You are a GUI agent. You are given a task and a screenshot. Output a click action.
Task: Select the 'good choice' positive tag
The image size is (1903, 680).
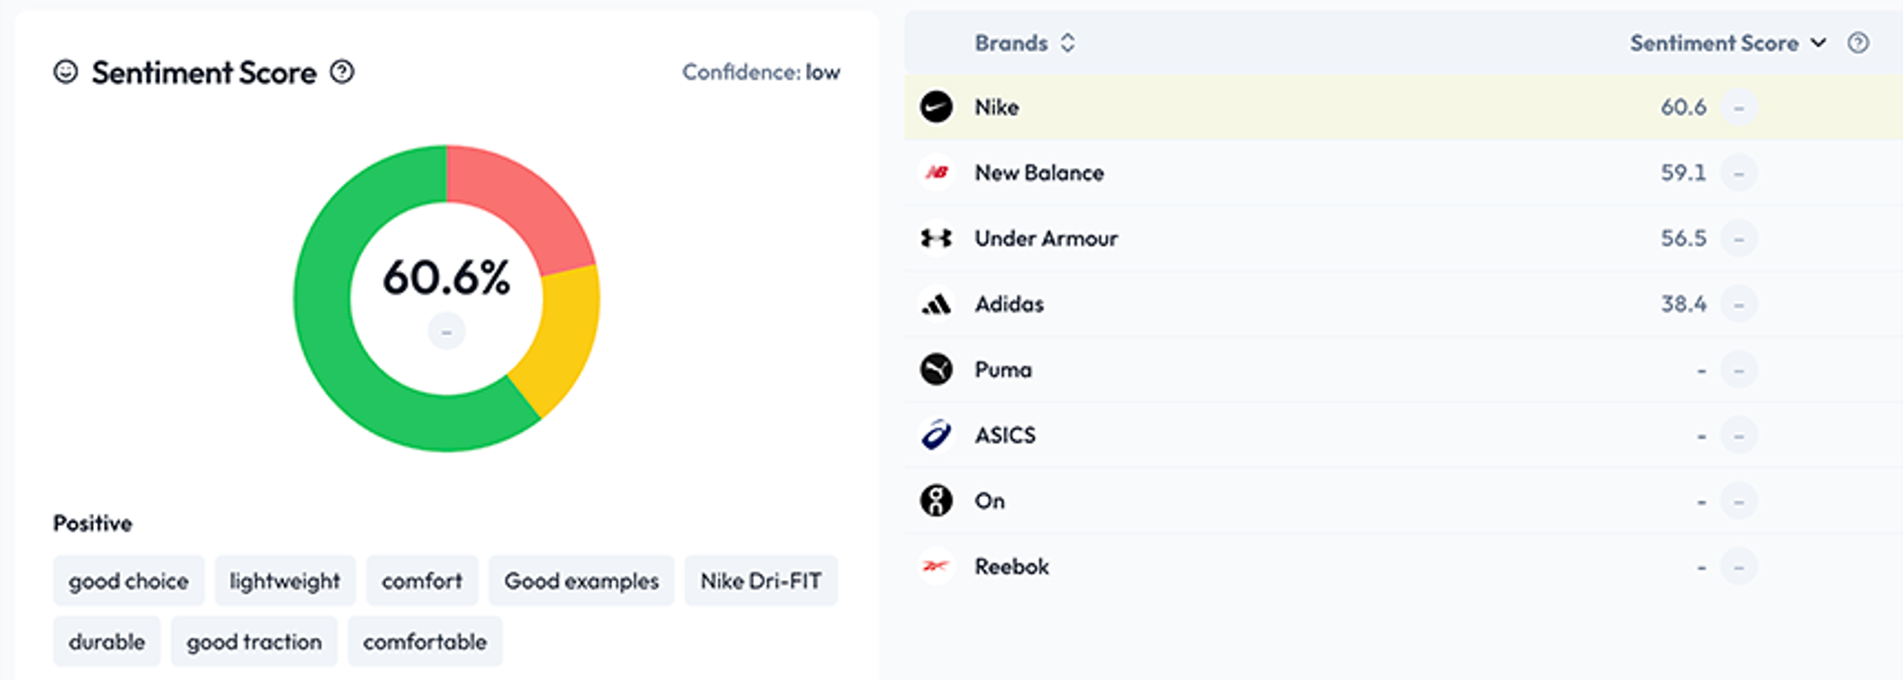pos(128,581)
